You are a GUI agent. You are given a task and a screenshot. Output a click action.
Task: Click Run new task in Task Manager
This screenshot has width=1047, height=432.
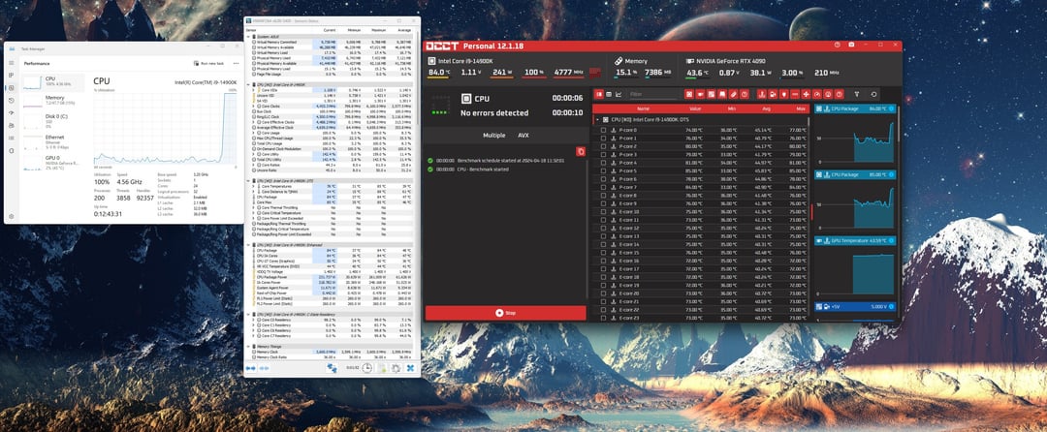click(x=209, y=63)
